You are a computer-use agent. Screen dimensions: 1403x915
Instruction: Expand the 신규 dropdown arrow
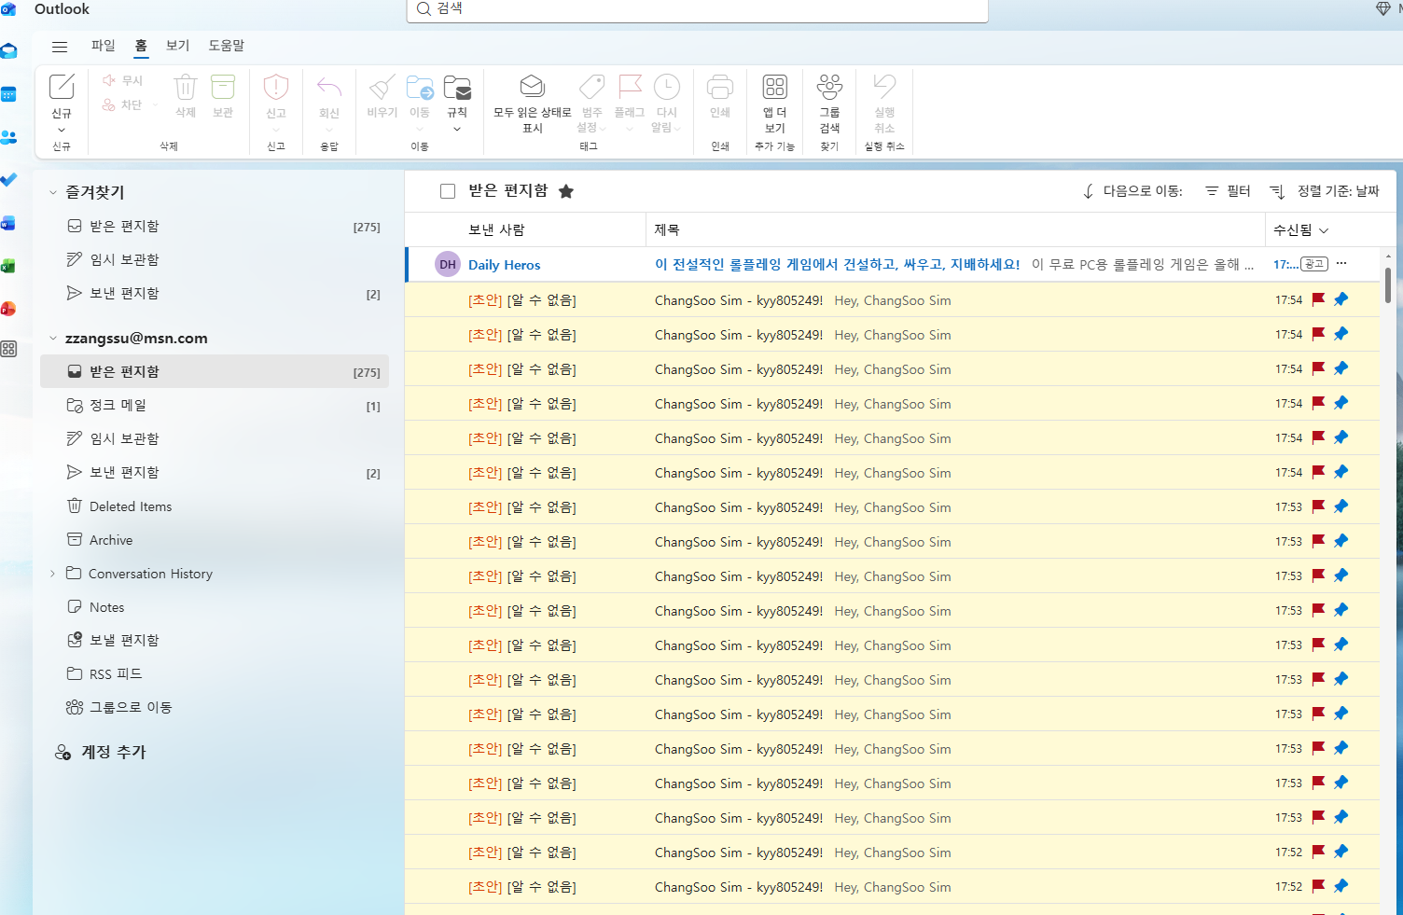[62, 130]
